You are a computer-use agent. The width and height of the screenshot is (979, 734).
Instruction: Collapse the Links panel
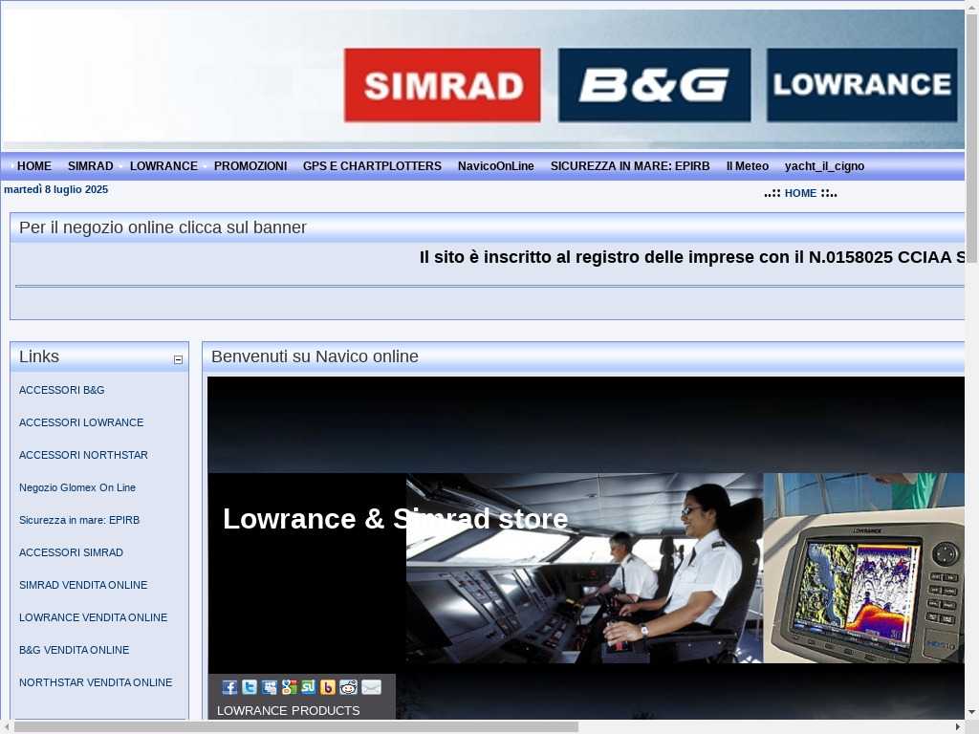coord(178,359)
